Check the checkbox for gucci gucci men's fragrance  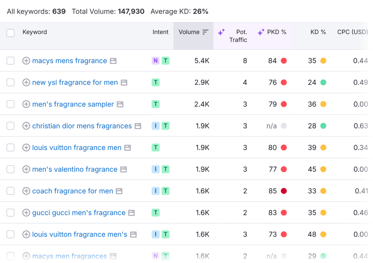(11, 212)
